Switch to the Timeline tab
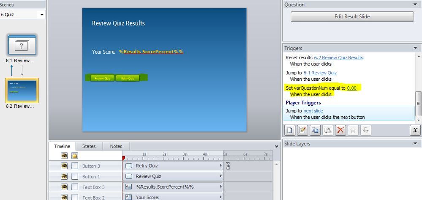422x200 pixels. [x=62, y=146]
